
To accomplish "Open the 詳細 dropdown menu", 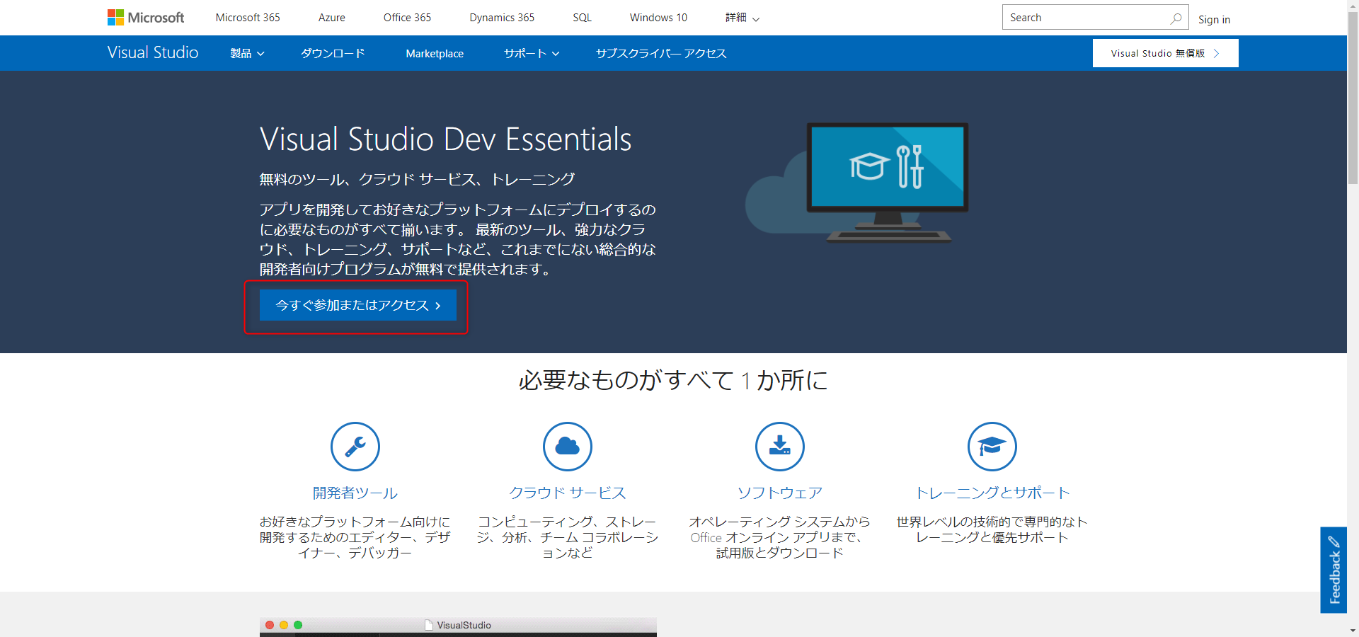I will (x=742, y=18).
